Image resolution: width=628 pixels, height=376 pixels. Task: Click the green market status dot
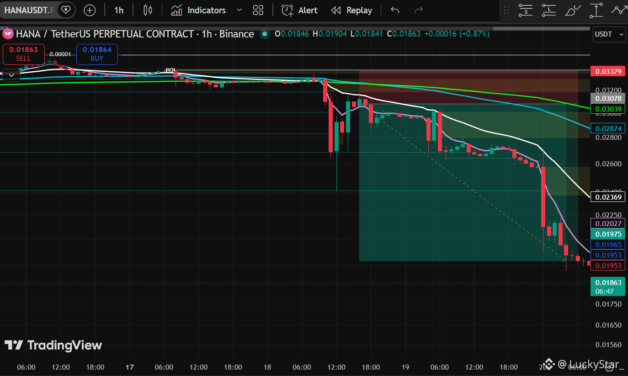[264, 34]
